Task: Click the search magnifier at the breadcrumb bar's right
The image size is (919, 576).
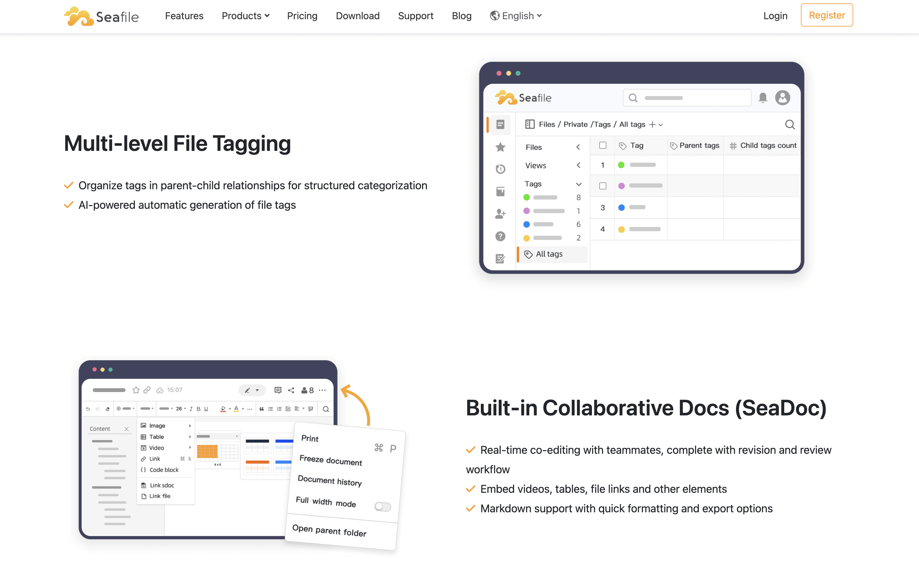Action: (x=790, y=125)
